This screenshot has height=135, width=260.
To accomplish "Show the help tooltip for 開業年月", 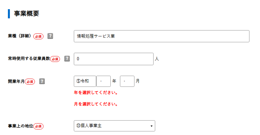I will (x=42, y=81).
